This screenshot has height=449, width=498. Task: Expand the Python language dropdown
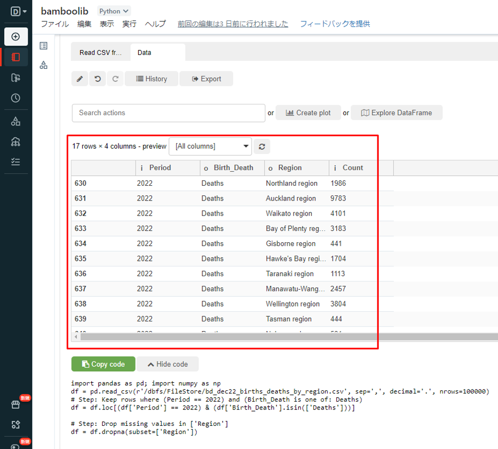114,11
